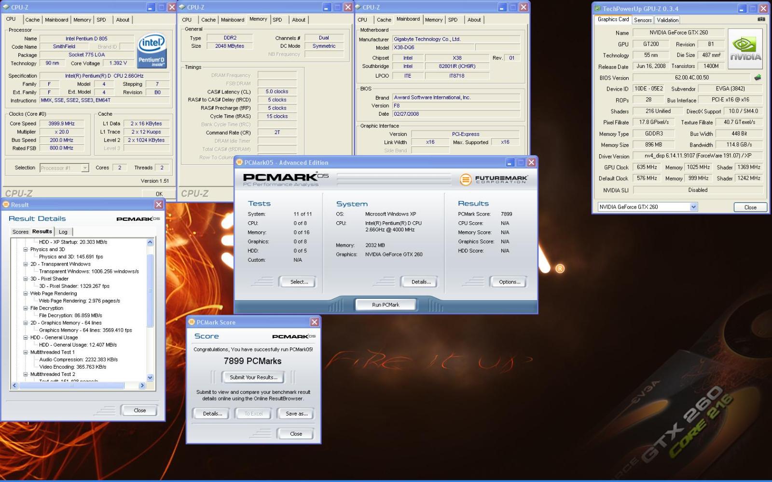Click the Result window title bar icon
772x482 pixels.
(x=6, y=205)
